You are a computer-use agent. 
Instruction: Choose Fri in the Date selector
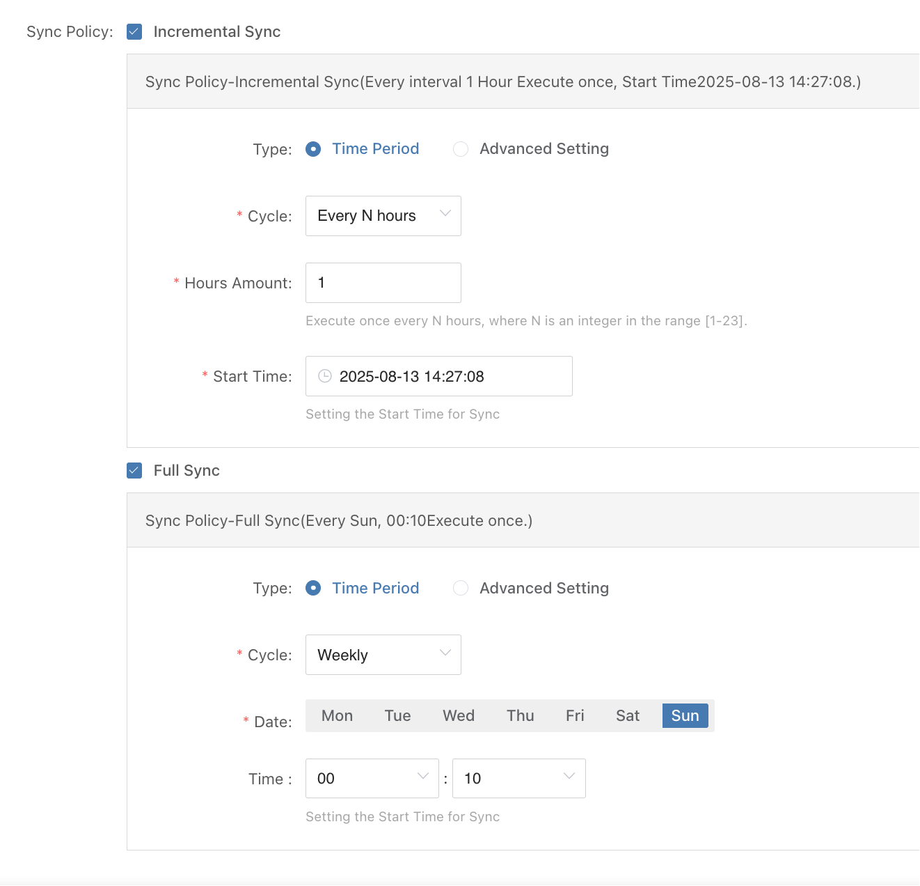575,716
